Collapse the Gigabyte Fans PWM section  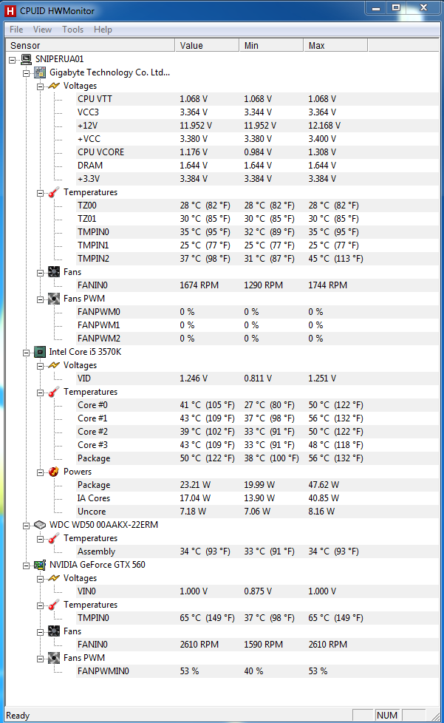40,299
